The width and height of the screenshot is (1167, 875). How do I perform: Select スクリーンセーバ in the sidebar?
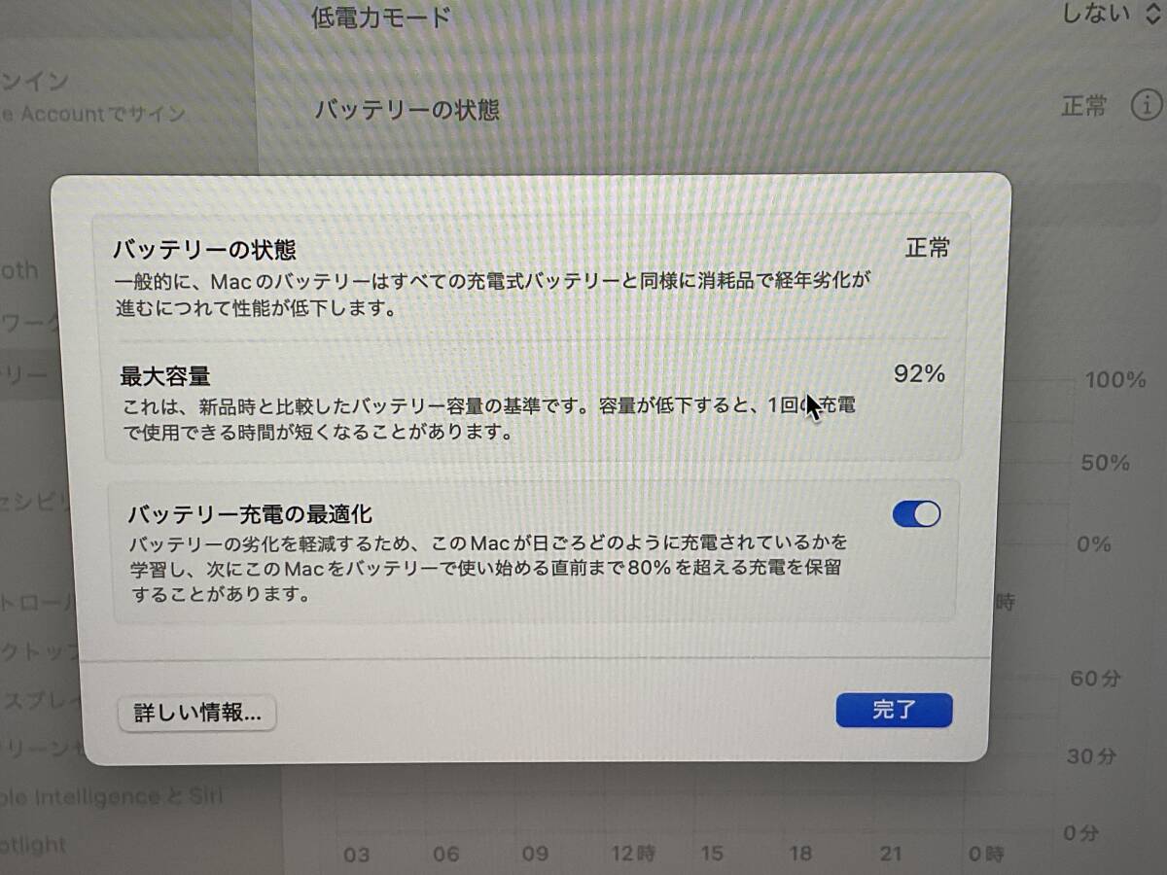coord(41,749)
